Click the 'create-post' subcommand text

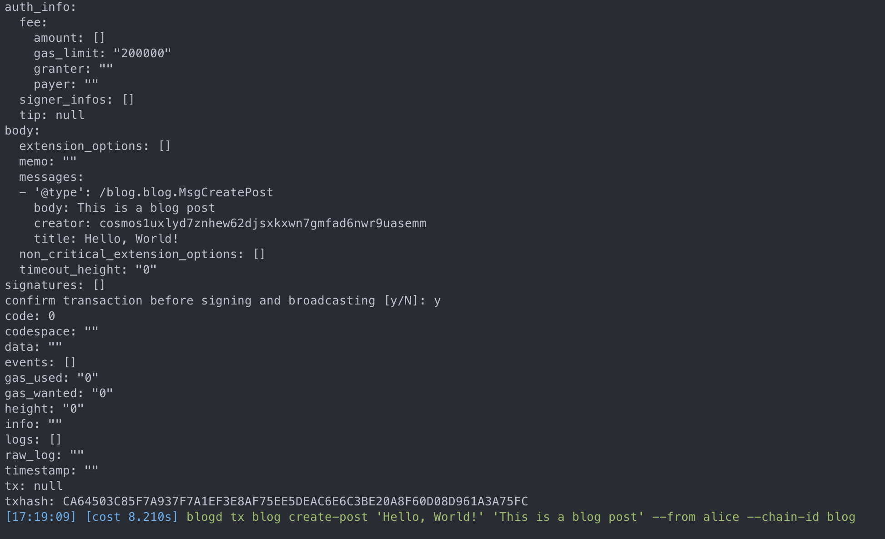tap(328, 517)
